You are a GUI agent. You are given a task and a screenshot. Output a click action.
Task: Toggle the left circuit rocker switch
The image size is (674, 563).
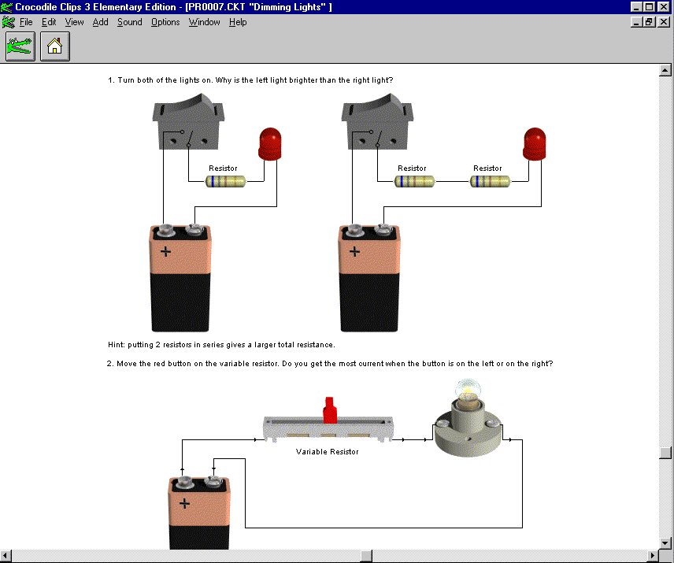[189, 122]
